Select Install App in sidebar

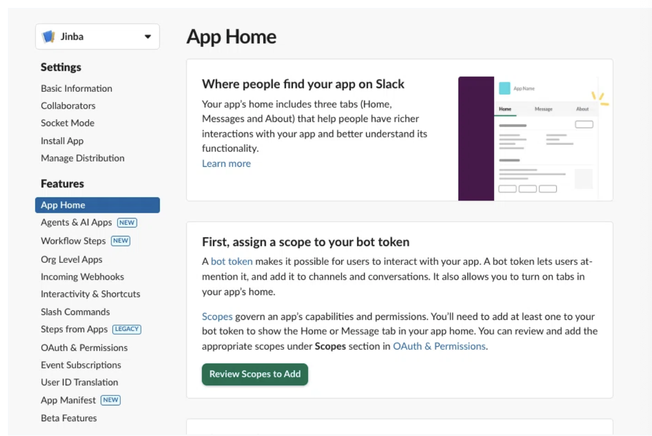[x=62, y=141]
